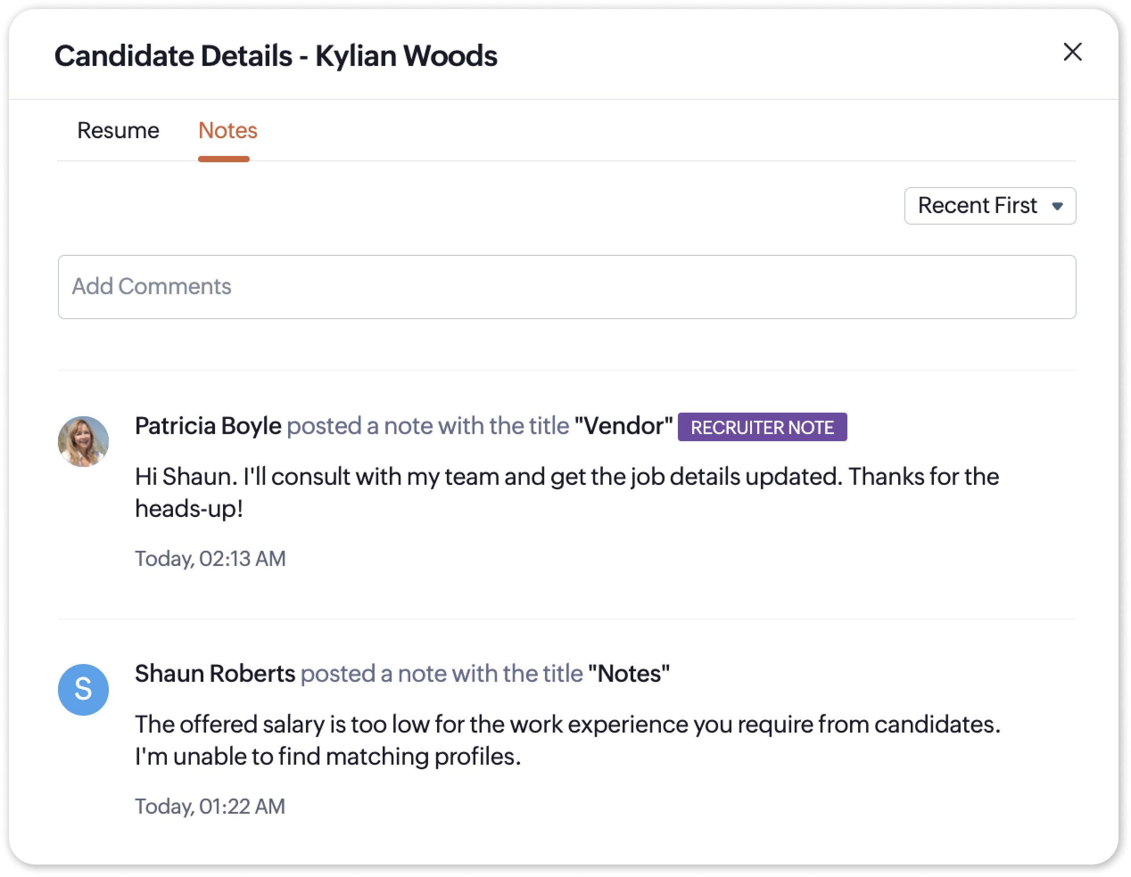Screen dimensions: 1131x877
Task: Click the sort dropdown caret arrow
Action: point(1057,206)
